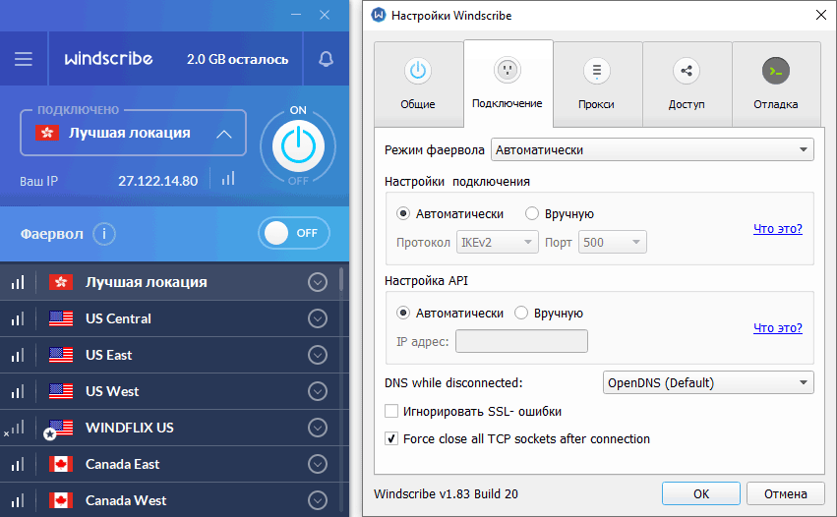Select Automatic connection settings radio

(x=403, y=214)
